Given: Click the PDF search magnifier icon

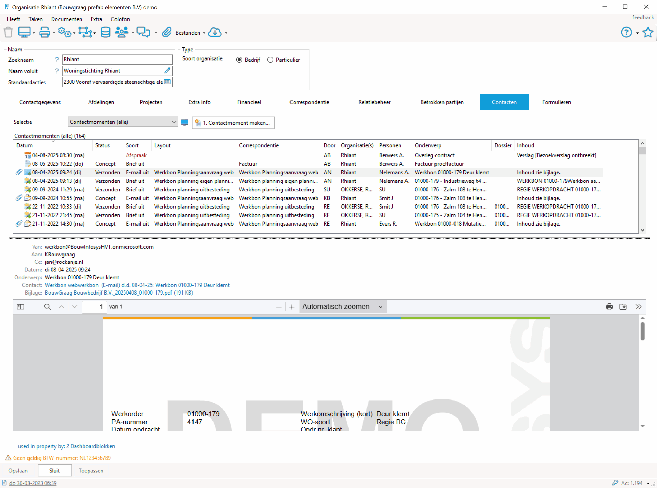Looking at the screenshot, I should (47, 307).
